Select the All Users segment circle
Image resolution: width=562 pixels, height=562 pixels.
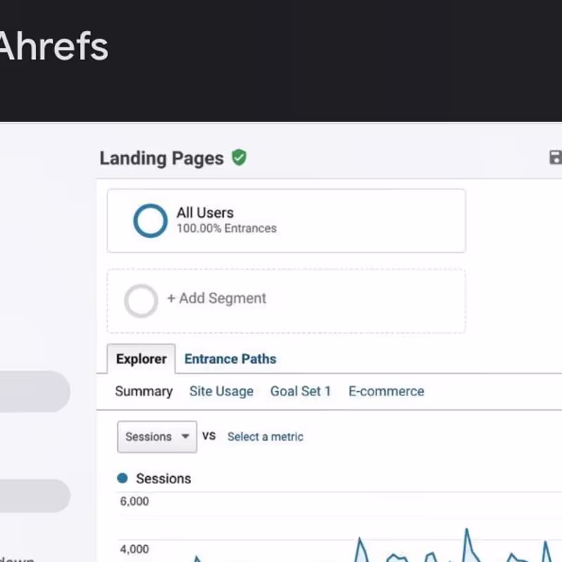coord(150,221)
